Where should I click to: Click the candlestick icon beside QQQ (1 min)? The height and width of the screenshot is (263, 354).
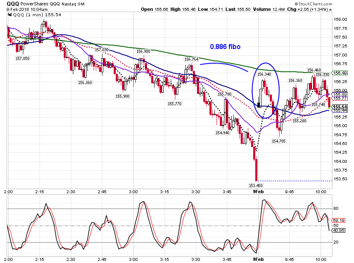[10, 15]
